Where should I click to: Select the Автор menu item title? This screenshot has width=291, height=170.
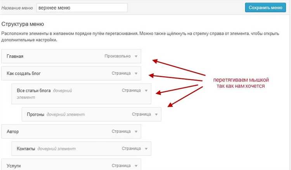click(13, 132)
